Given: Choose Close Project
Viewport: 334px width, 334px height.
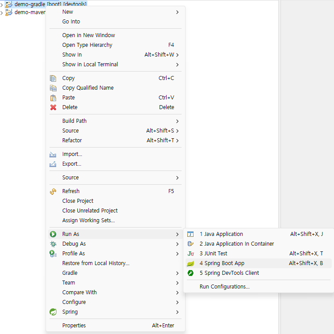Looking at the screenshot, I should pos(115,201).
